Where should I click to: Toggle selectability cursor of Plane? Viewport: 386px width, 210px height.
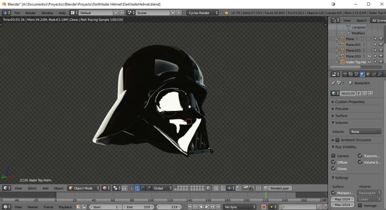[375, 39]
